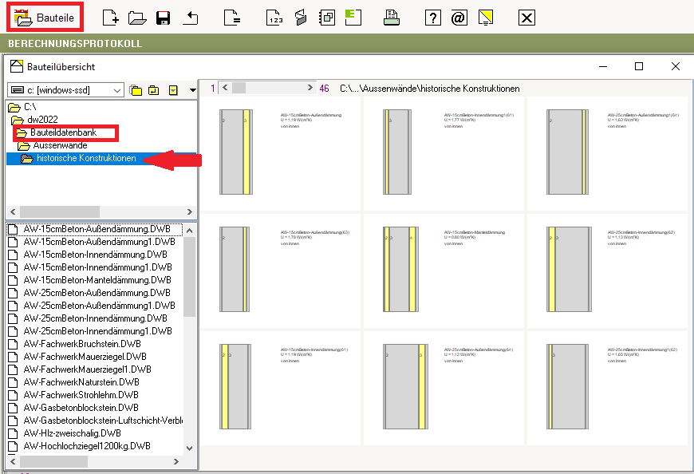The image size is (694, 474).
Task: Save using the floppy disk icon
Action: pos(163,18)
